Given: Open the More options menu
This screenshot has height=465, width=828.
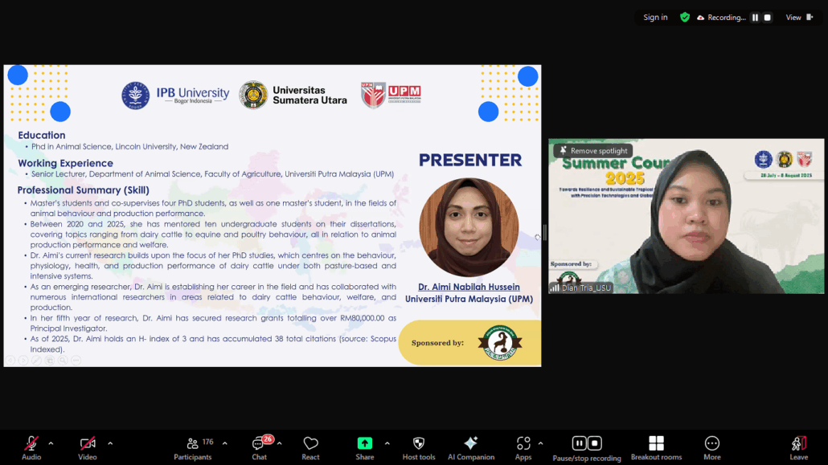Looking at the screenshot, I should coord(711,444).
